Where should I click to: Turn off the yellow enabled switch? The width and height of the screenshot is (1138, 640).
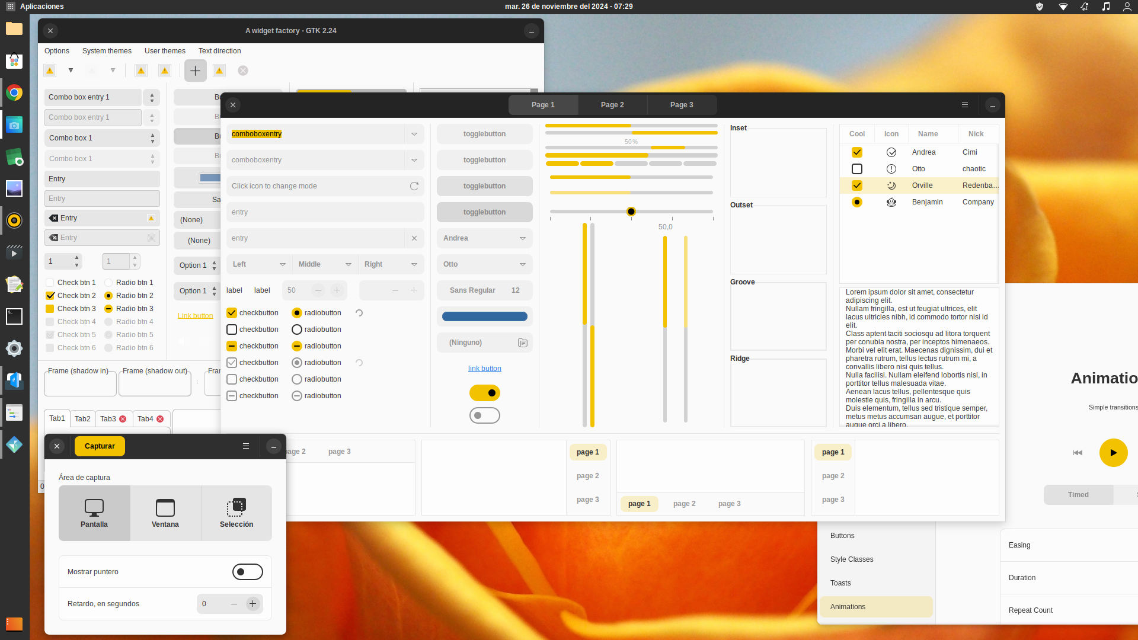coord(485,393)
